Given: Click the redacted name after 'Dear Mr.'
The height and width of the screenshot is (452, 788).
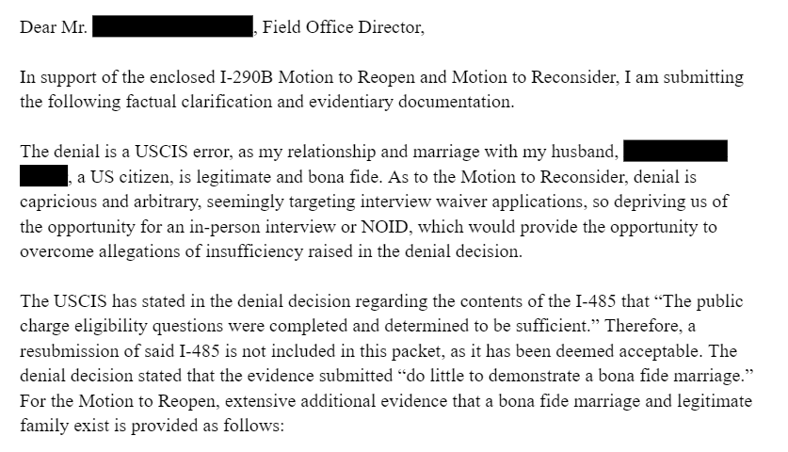Looking at the screenshot, I should pos(172,26).
